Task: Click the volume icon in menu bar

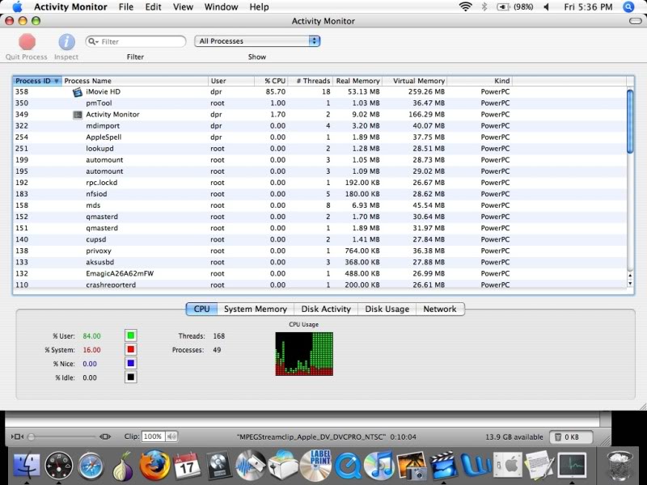Action: tap(547, 6)
